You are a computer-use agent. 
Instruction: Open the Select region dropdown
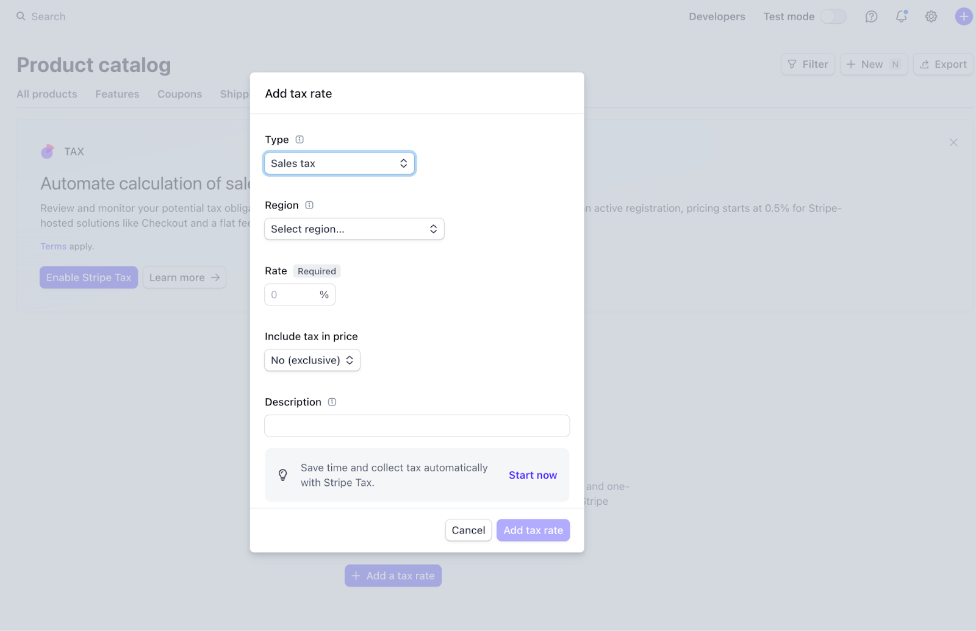(354, 229)
